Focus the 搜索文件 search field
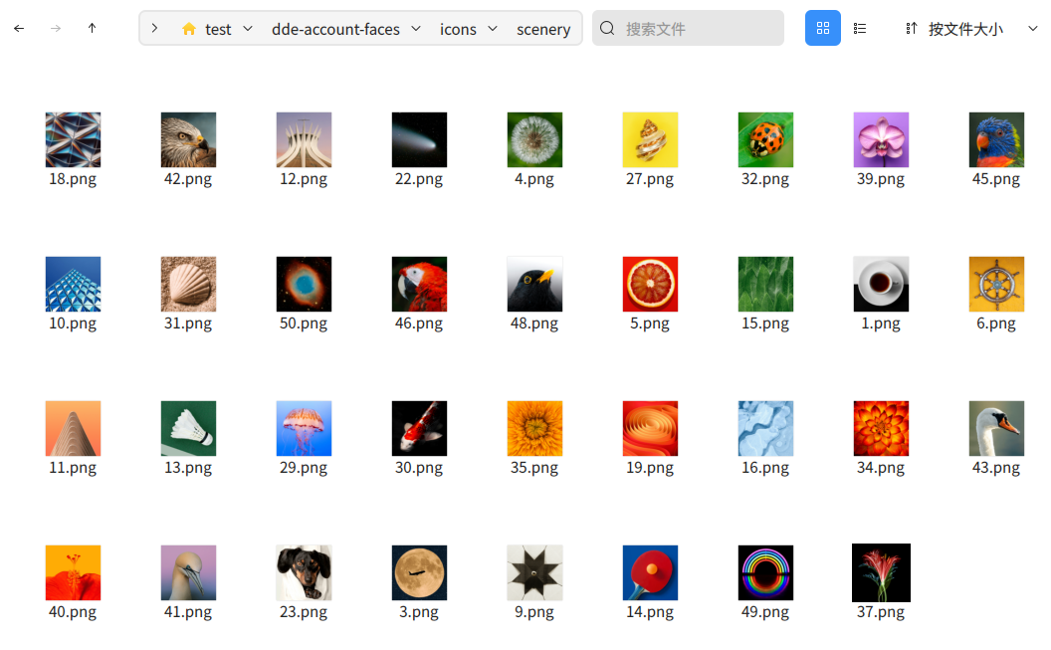The image size is (1051, 650). (x=689, y=28)
